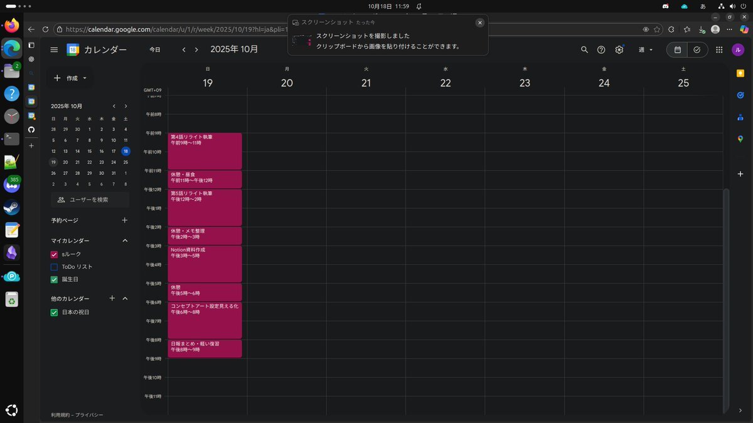
Task: Click the search magnifier icon
Action: 584,50
